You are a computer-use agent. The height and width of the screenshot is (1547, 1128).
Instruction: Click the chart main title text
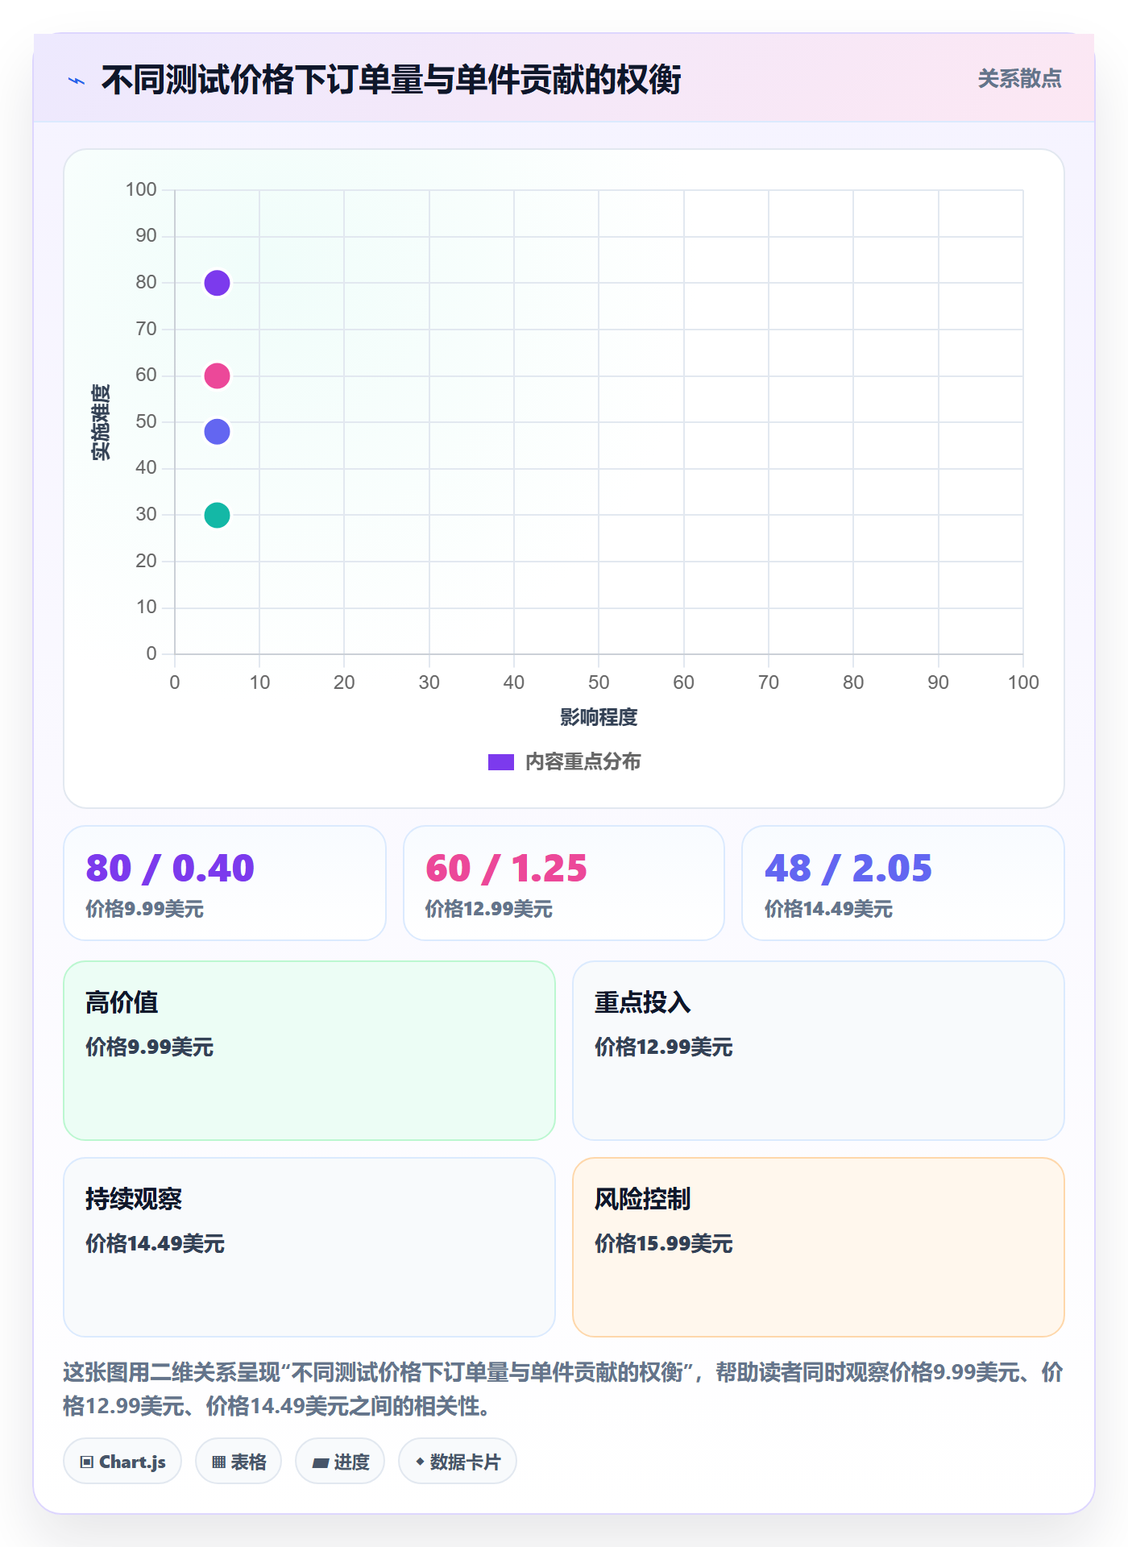[x=392, y=80]
